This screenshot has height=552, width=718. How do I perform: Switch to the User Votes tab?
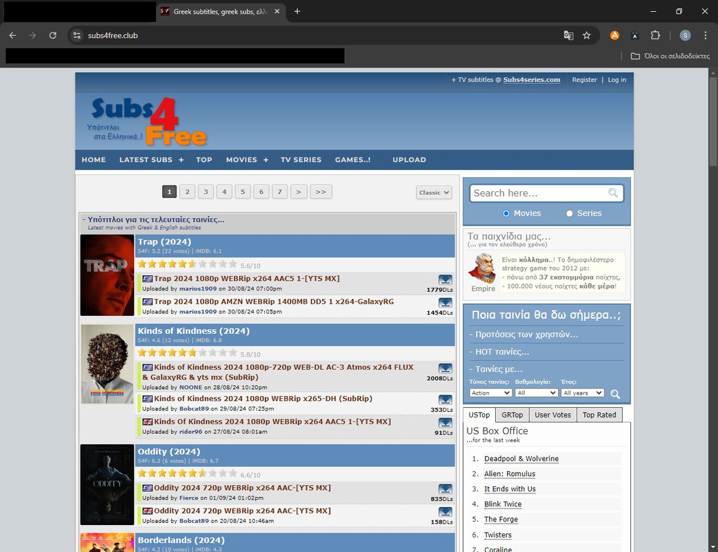click(x=552, y=415)
